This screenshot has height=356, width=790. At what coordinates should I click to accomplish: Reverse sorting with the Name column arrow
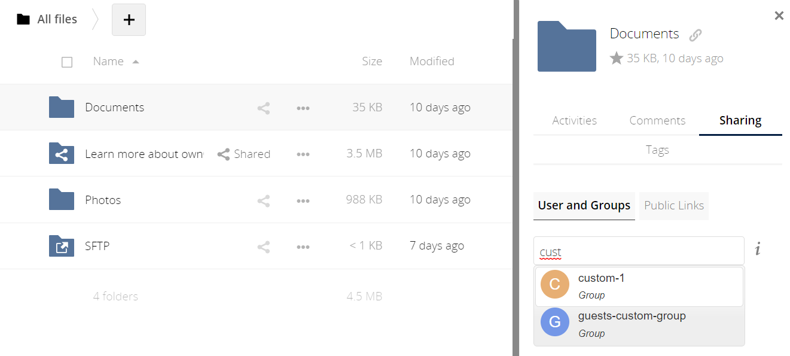[136, 61]
